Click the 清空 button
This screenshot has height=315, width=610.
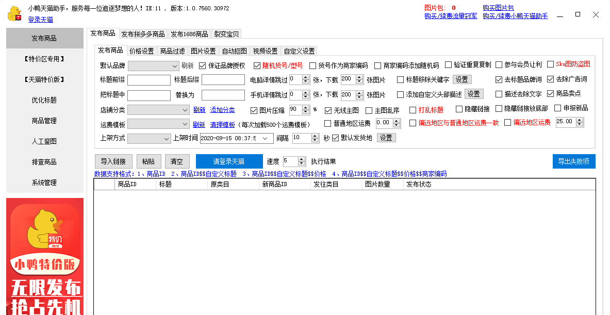(x=177, y=161)
